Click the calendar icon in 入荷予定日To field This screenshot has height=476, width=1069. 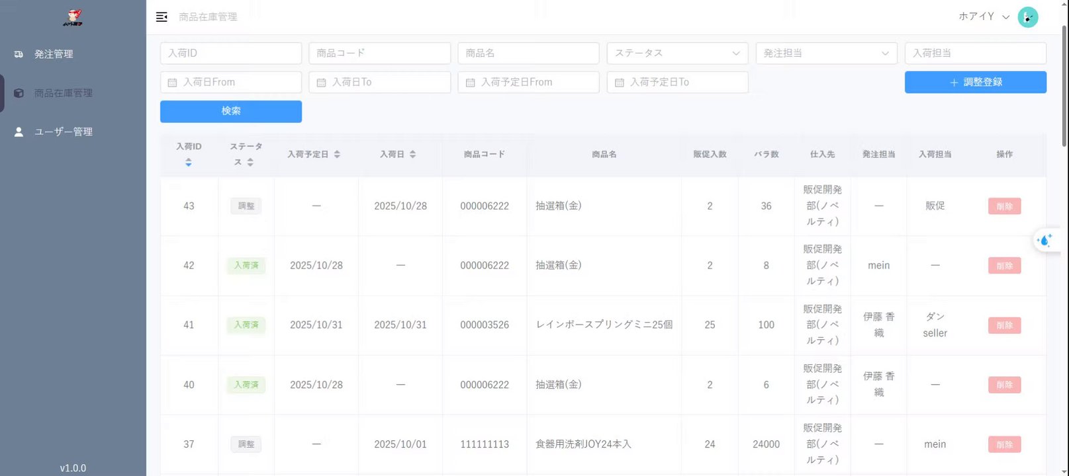[x=620, y=83]
